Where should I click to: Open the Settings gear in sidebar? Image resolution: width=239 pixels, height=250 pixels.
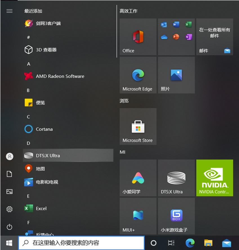[9, 209]
